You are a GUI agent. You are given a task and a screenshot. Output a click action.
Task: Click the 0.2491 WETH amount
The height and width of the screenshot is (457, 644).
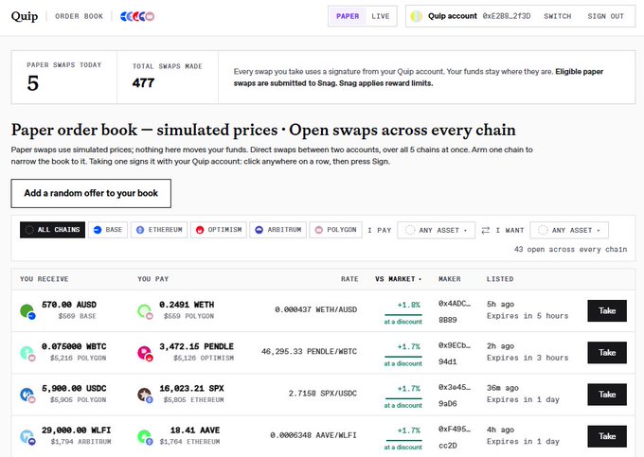(187, 305)
